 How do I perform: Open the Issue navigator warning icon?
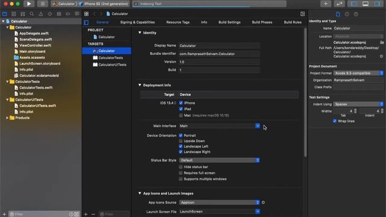(x=40, y=14)
